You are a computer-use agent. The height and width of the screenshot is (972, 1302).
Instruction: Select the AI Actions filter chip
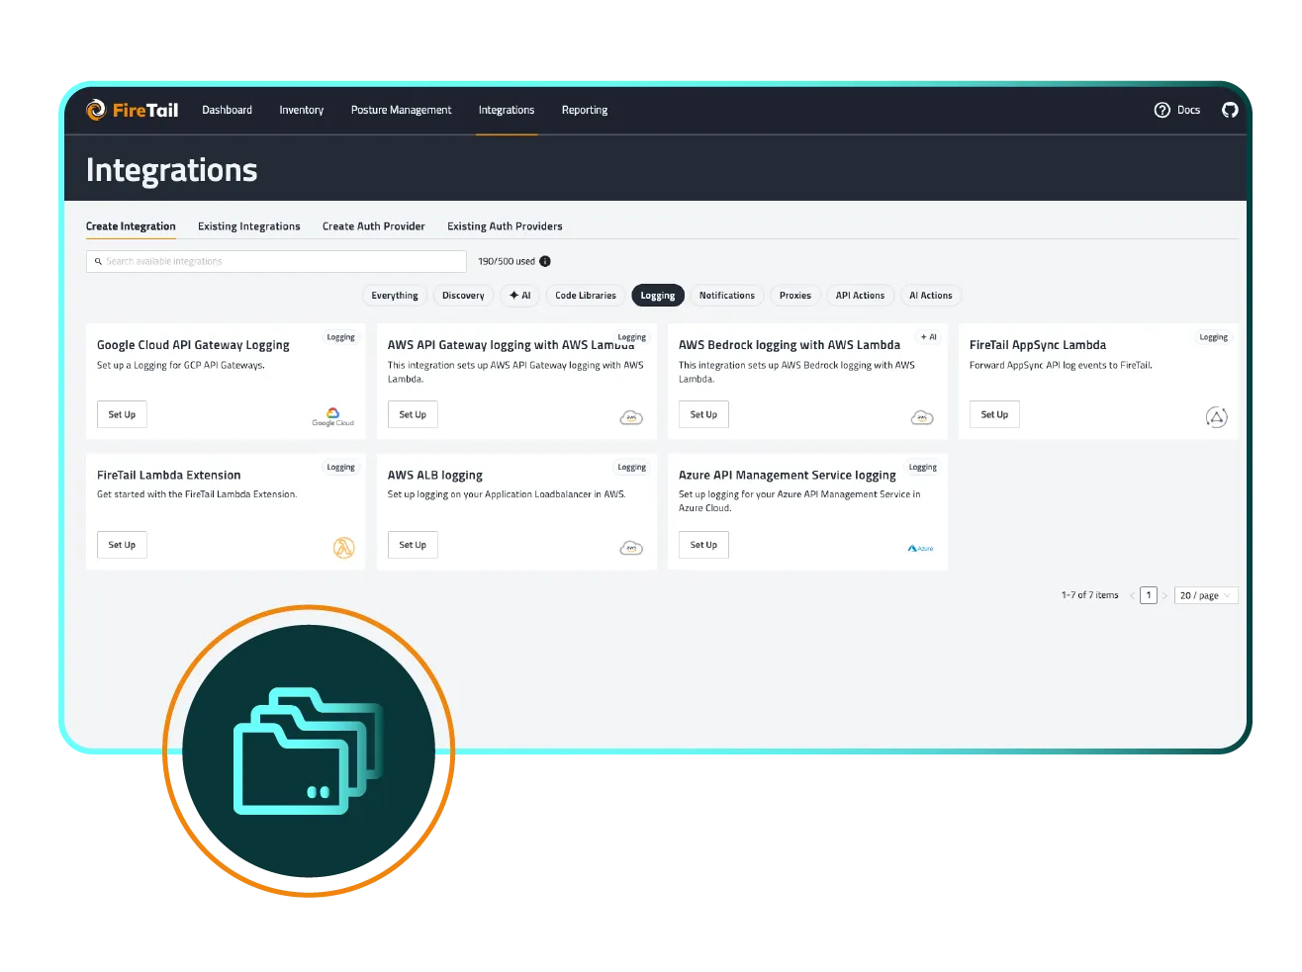click(931, 296)
